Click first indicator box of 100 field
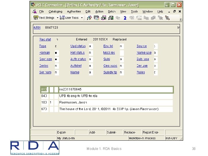Screen dimensions: 208x156 tap(51, 102)
